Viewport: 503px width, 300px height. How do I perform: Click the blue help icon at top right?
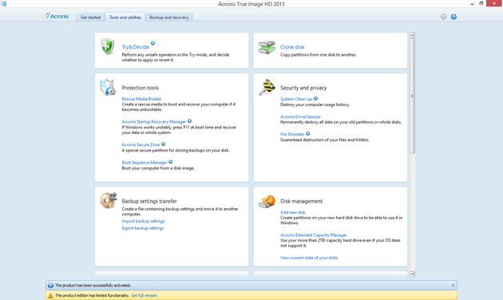pyautogui.click(x=453, y=17)
